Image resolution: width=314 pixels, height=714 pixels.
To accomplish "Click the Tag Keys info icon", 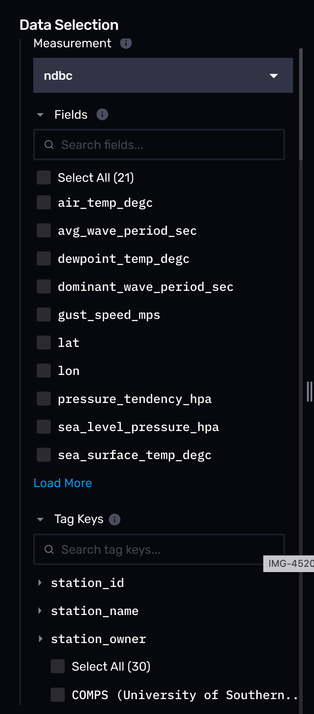I will [115, 519].
